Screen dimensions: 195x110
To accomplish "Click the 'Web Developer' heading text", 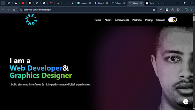I will (x=36, y=68).
